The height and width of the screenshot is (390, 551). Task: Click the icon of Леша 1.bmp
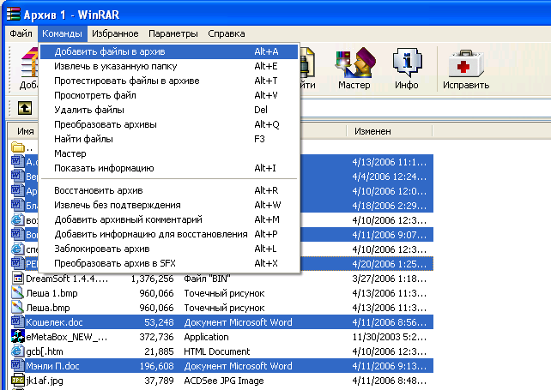pos(17,293)
